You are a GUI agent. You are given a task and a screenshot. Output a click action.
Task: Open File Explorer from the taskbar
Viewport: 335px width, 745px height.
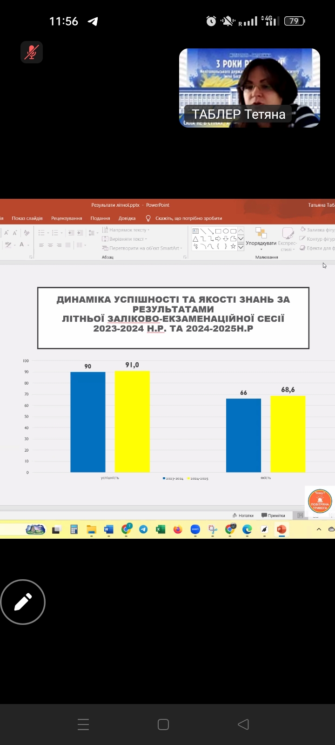(x=91, y=529)
